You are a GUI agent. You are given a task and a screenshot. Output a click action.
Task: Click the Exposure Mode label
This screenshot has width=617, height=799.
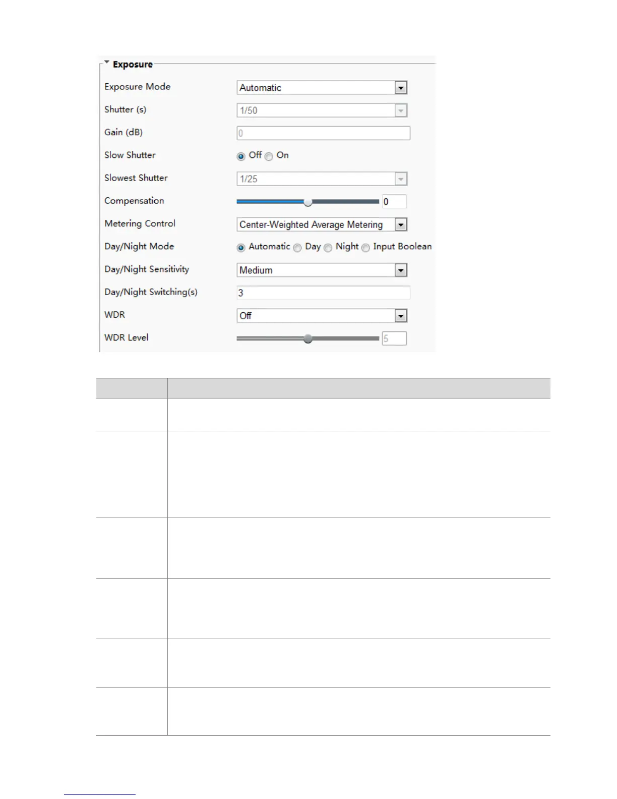coord(137,87)
